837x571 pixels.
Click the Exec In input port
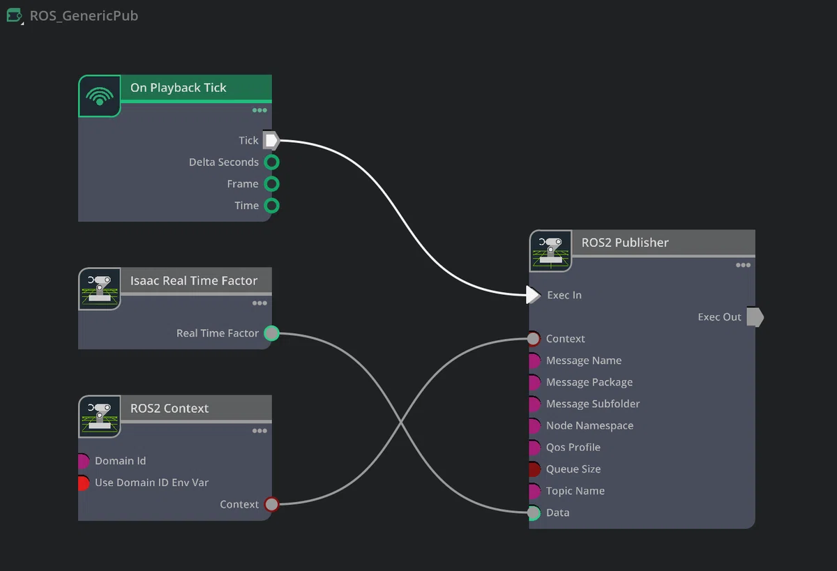pyautogui.click(x=534, y=295)
